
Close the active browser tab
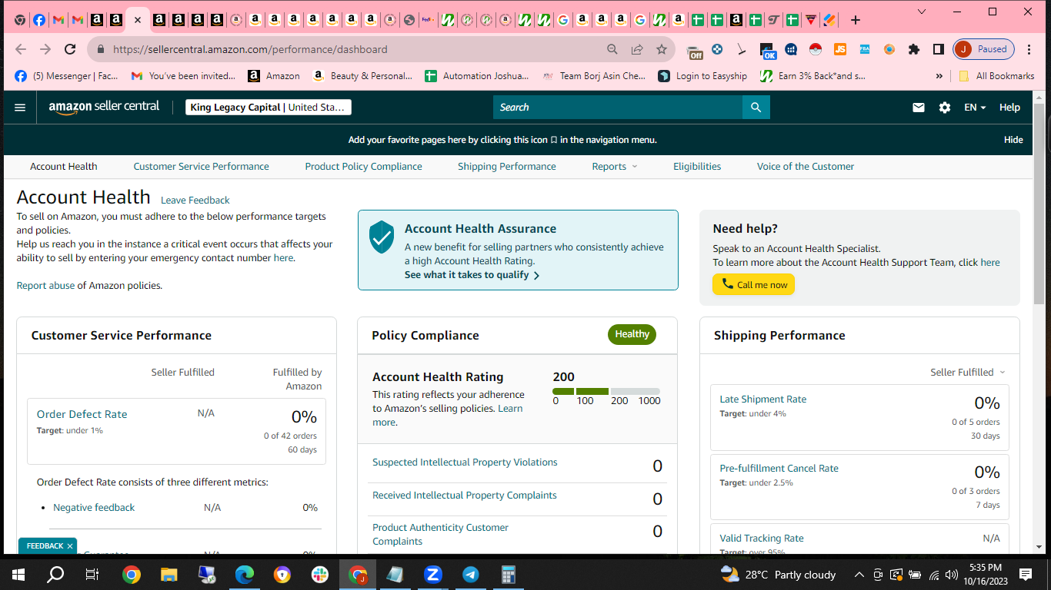tap(137, 20)
